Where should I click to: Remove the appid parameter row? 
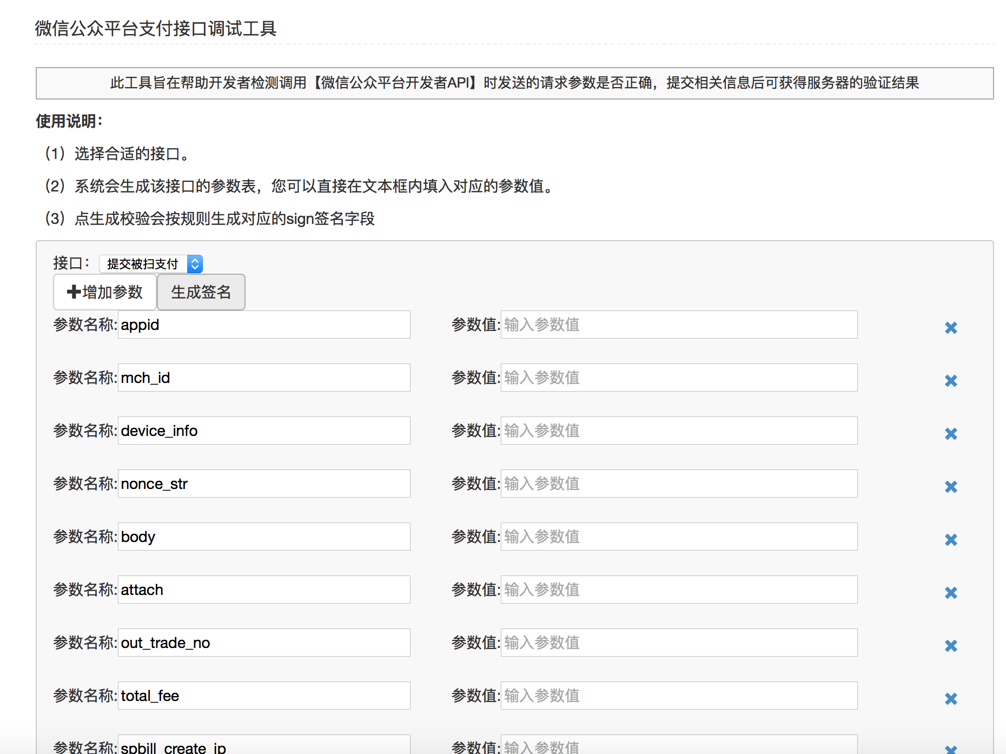point(951,328)
